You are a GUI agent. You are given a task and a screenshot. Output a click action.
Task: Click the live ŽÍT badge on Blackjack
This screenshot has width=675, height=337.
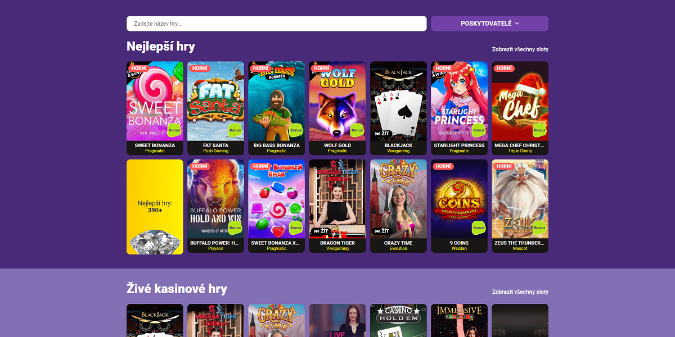click(382, 133)
